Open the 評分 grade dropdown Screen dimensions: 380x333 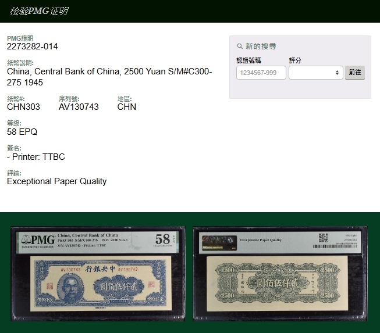click(315, 73)
